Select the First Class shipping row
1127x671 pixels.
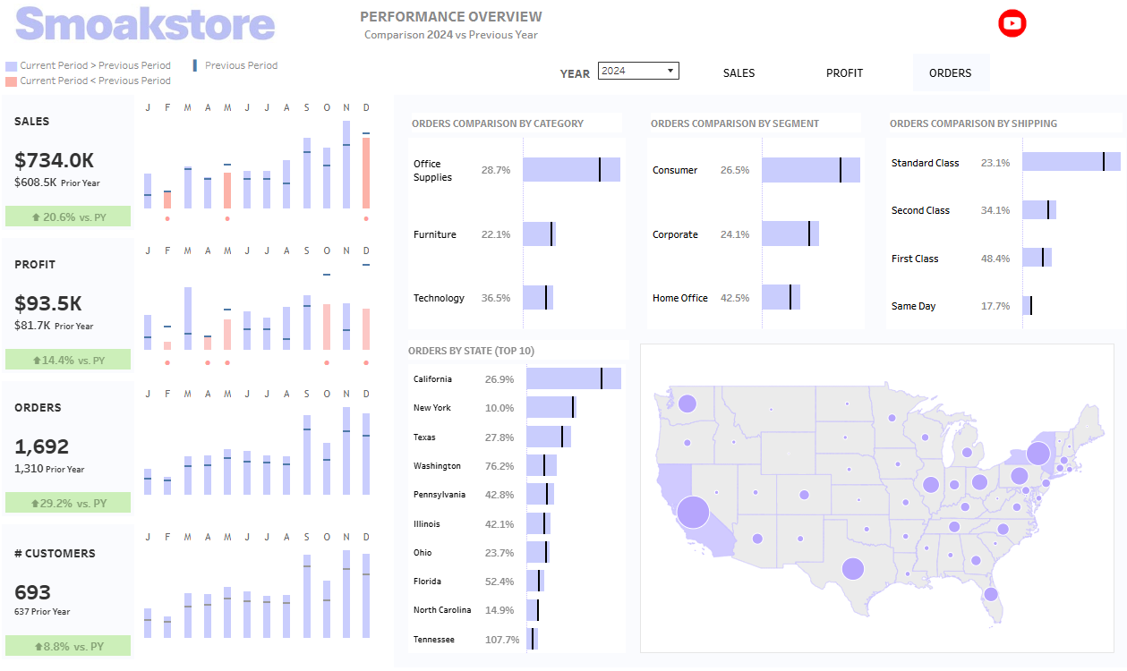point(1004,259)
